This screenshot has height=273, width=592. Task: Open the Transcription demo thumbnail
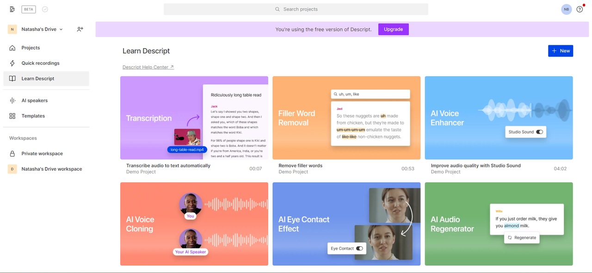tap(194, 118)
